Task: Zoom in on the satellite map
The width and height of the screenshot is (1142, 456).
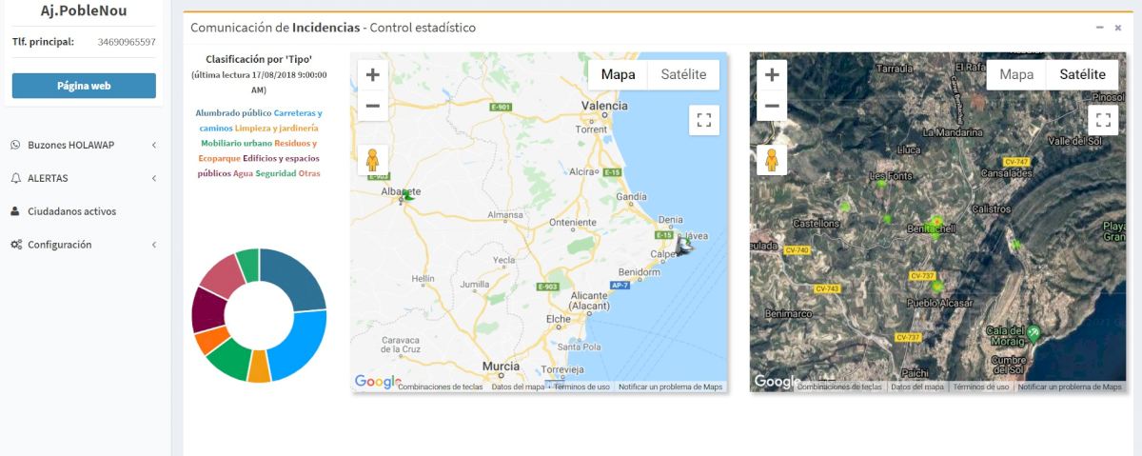Action: point(772,75)
